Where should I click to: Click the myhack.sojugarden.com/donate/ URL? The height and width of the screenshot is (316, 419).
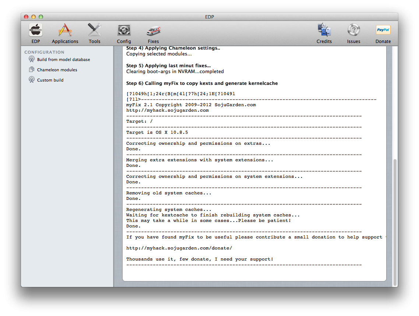179,248
